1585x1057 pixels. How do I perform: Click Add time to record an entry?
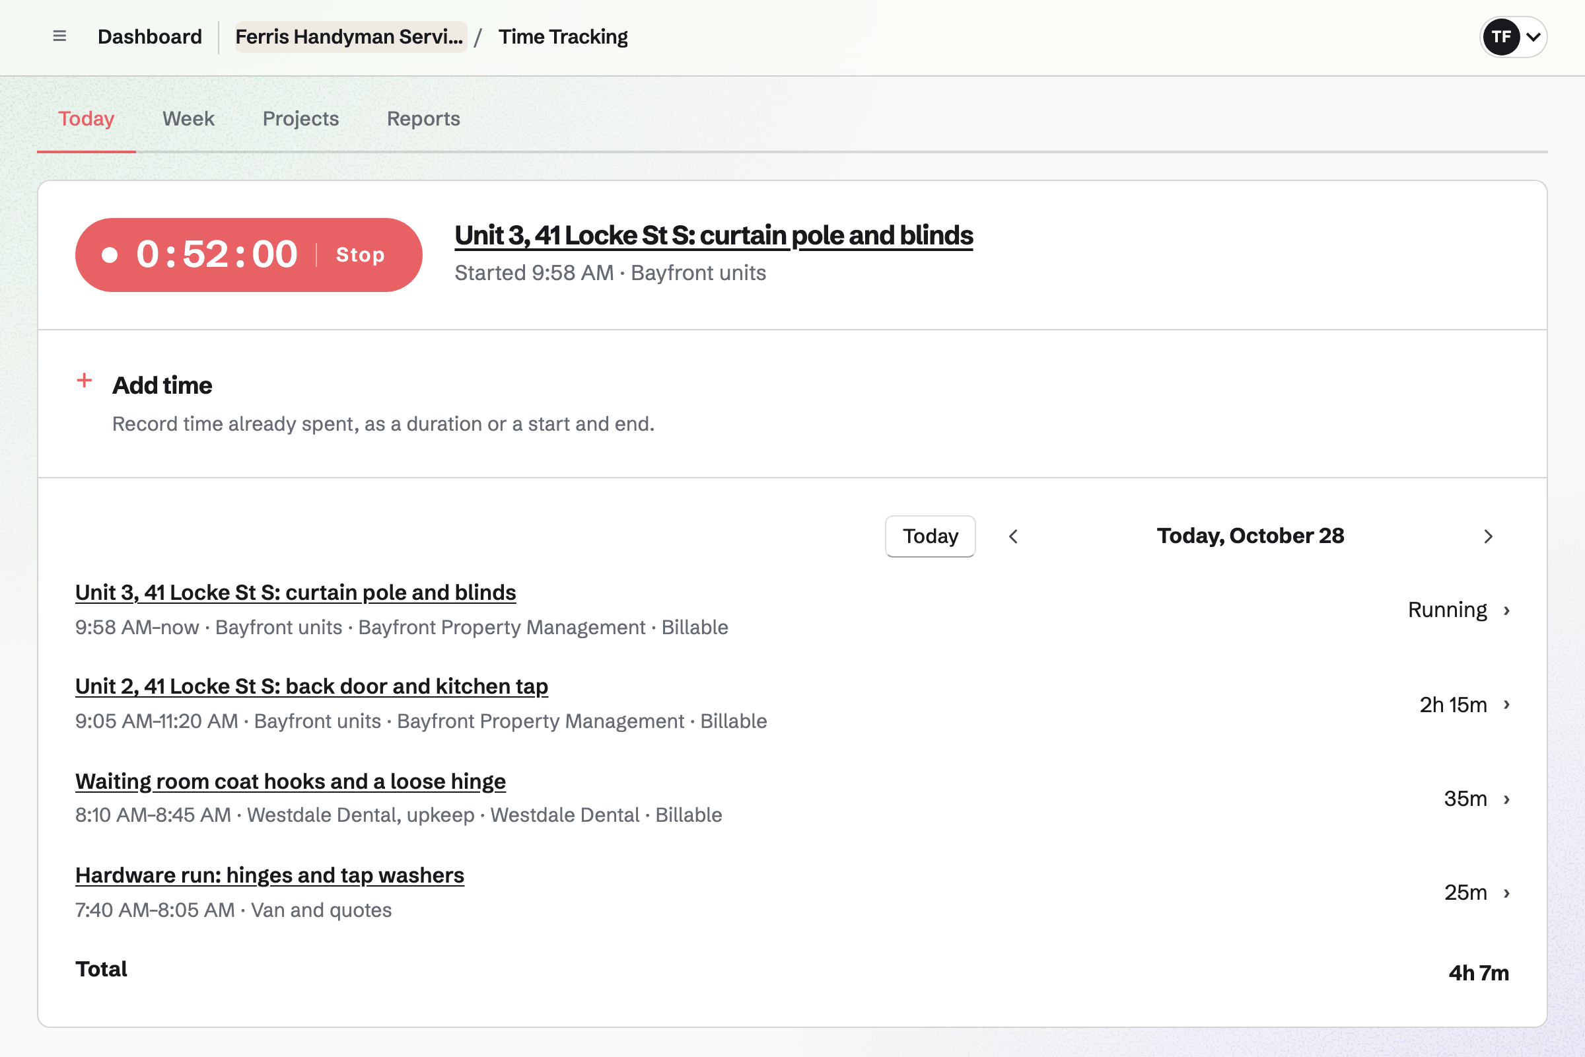coord(162,386)
